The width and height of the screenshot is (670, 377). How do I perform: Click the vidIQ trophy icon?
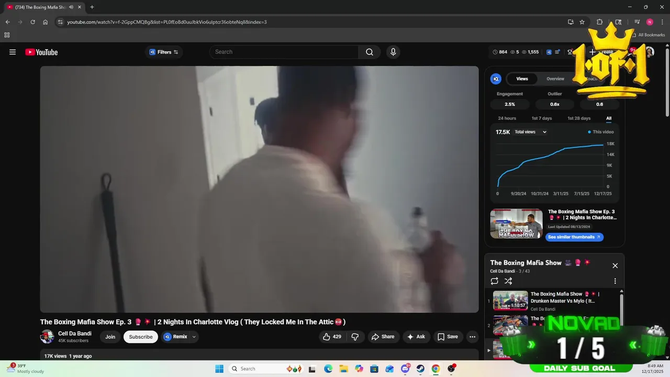pyautogui.click(x=570, y=52)
